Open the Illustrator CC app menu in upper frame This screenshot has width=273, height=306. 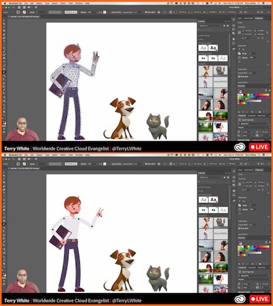click(x=15, y=3)
